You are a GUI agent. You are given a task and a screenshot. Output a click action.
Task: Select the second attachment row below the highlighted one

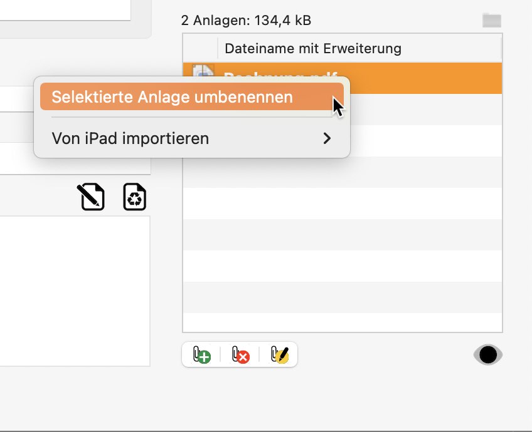coord(427,110)
